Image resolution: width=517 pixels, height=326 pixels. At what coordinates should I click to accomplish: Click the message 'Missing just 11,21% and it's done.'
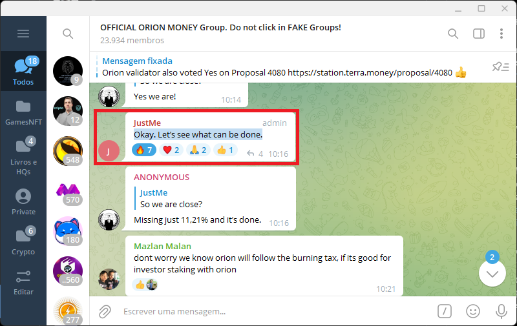pyautogui.click(x=197, y=220)
